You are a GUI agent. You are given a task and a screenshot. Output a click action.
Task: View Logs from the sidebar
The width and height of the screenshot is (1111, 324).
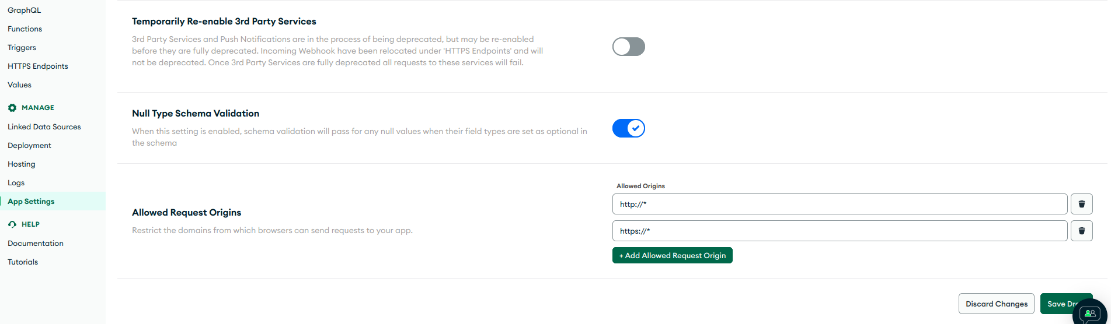tap(16, 182)
